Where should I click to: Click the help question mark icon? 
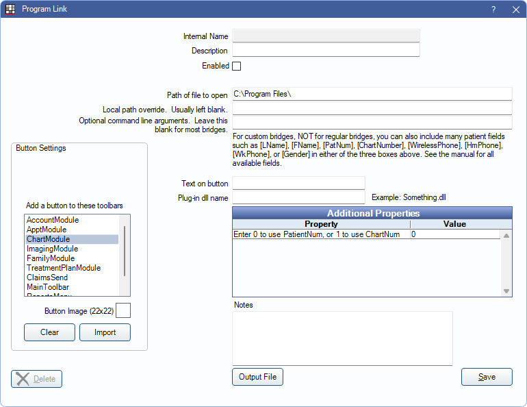[x=493, y=10]
